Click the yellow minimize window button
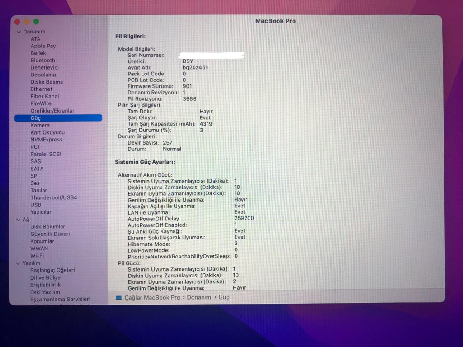The image size is (463, 347). [x=27, y=22]
